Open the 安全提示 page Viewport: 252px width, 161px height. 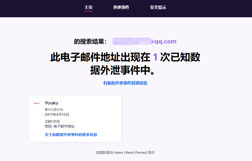(158, 7)
